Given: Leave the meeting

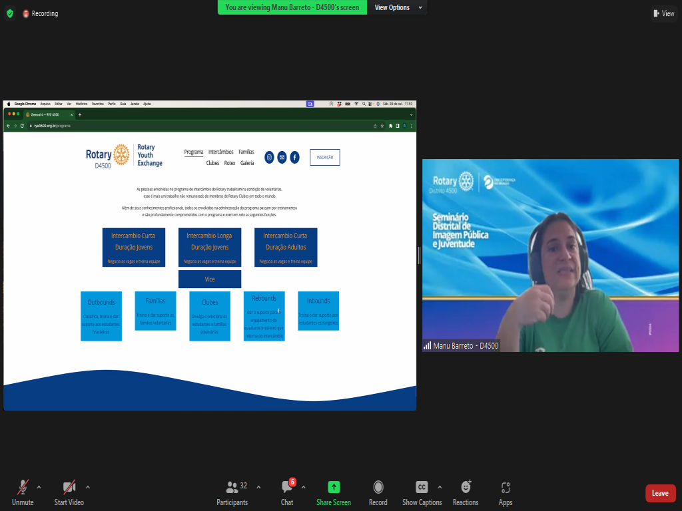Looking at the screenshot, I should tap(660, 493).
